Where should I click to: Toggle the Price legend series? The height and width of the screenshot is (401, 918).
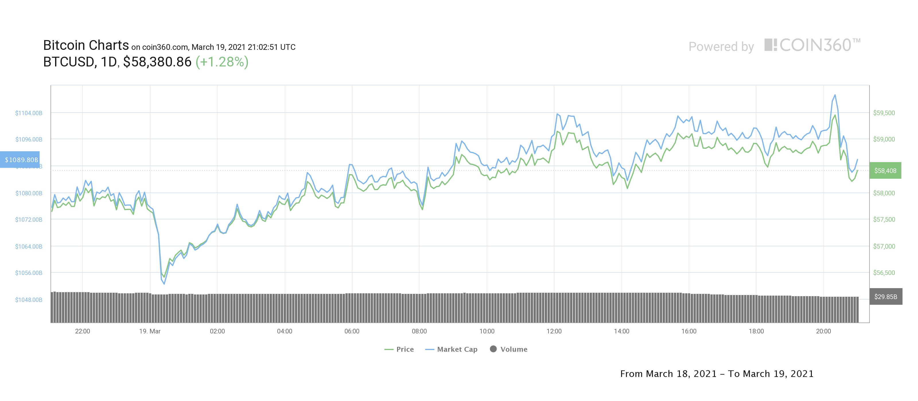pos(399,349)
